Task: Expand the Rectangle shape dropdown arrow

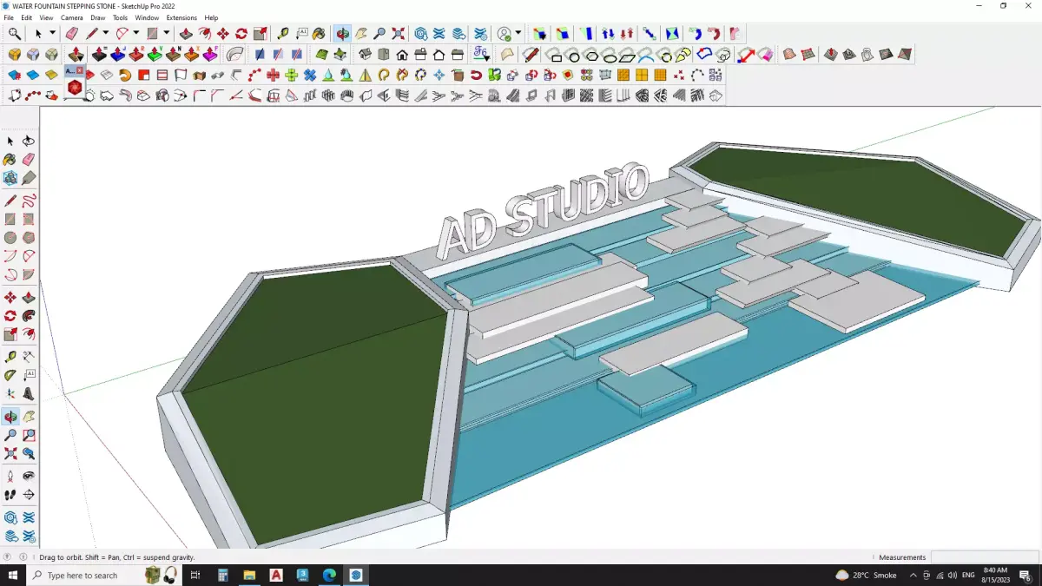Action: (166, 34)
